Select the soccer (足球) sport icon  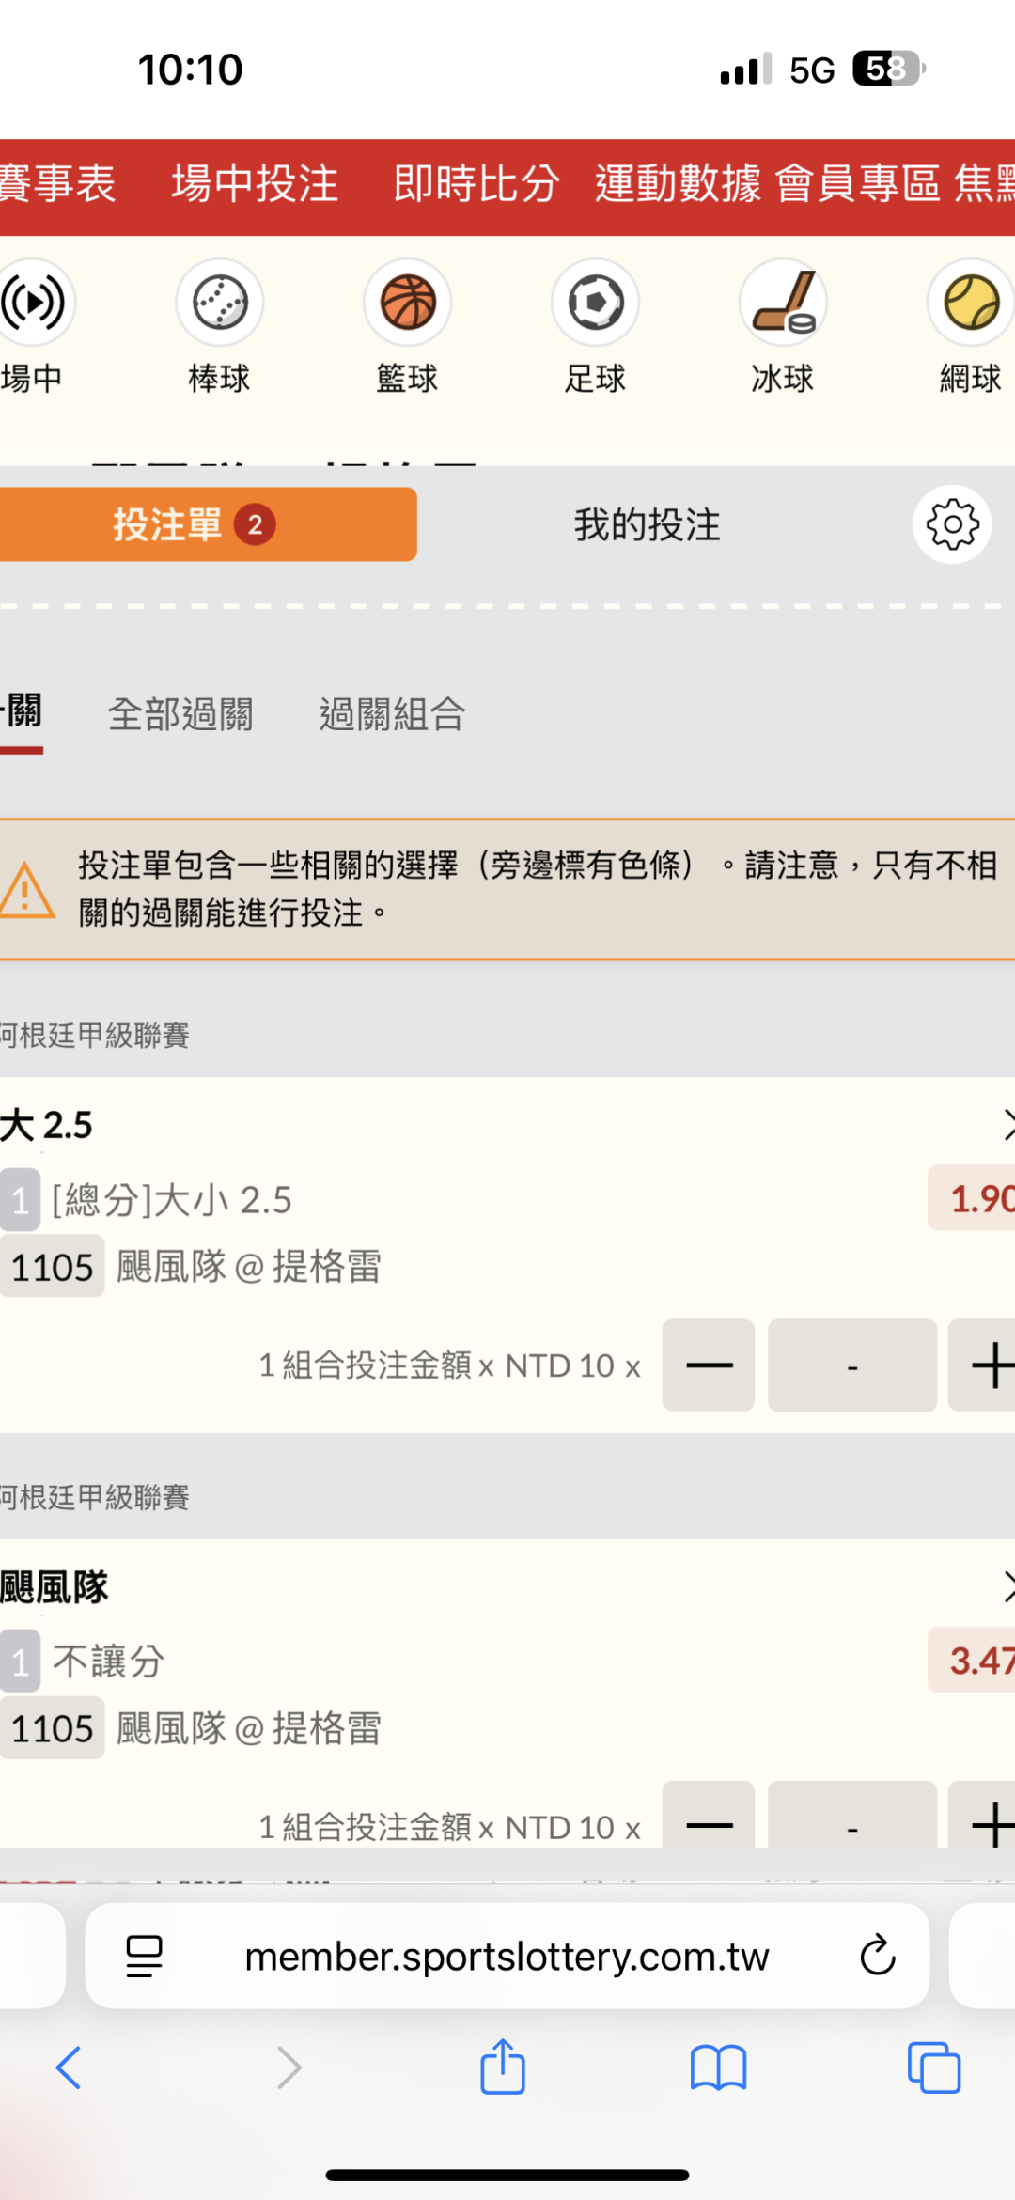coord(595,304)
